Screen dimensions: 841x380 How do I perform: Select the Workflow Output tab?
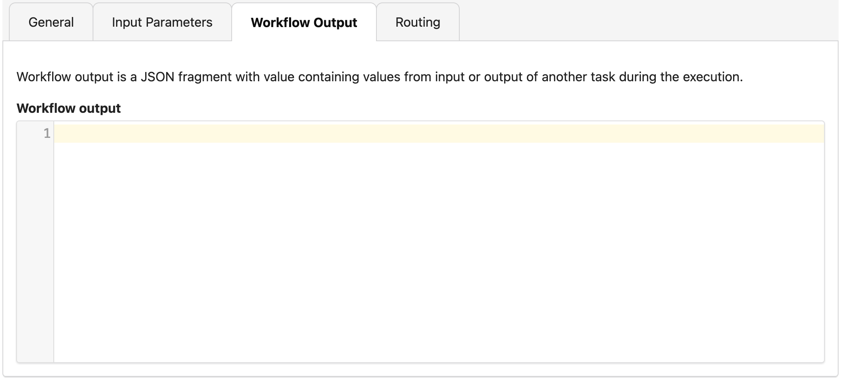tap(304, 22)
